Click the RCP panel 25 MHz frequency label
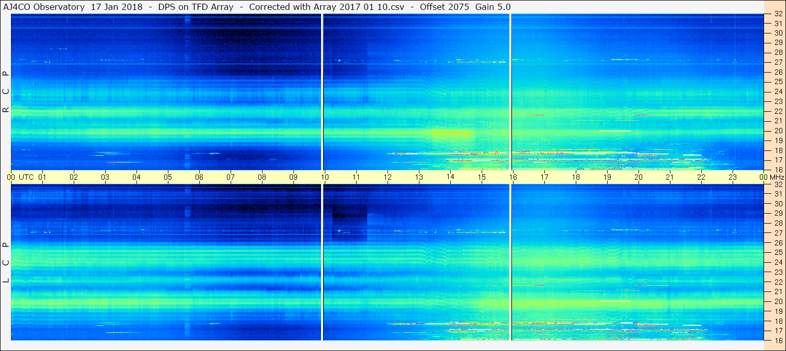Screen dimensions: 786x351 click(x=778, y=81)
